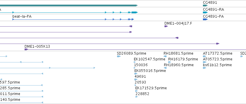The width and height of the screenshot is (246, 104).
Task: Click the AT05723.5prime label
Action: (x=218, y=59)
